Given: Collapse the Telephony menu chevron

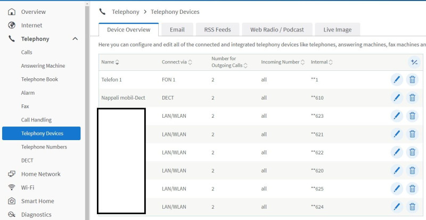Looking at the screenshot, I should coord(75,39).
